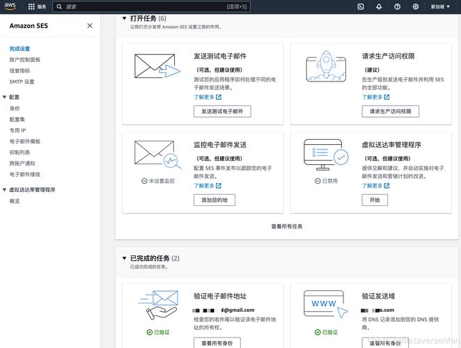The height and width of the screenshot is (348, 461).
Task: Click the 查看所有身份 button under 验证电子邮件地址
Action: 217,342
